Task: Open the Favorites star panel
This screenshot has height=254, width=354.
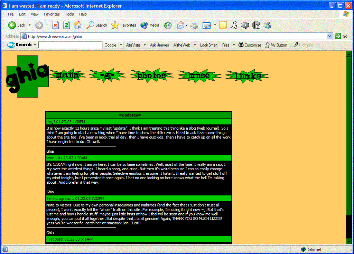Action: (123, 25)
